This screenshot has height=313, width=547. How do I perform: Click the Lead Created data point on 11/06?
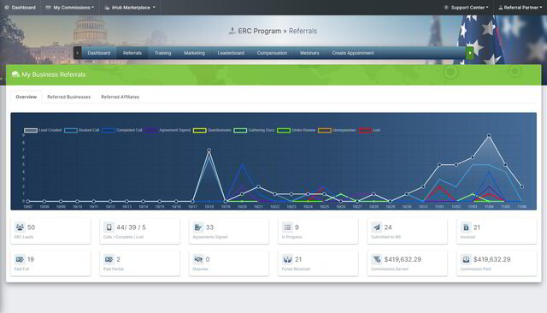522,186
